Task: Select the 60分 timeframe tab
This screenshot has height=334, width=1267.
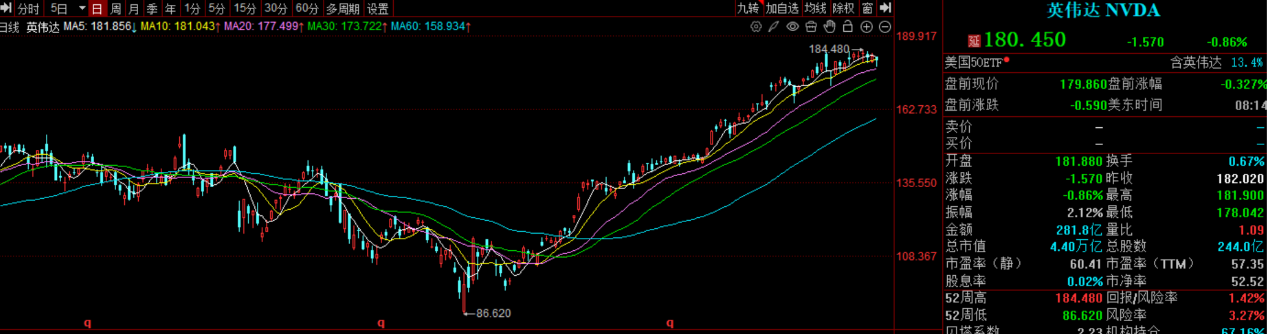Action: pos(307,9)
